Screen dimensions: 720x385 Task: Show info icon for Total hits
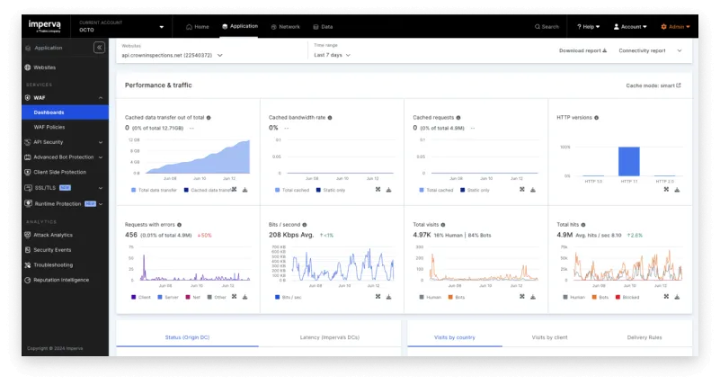[583, 225]
